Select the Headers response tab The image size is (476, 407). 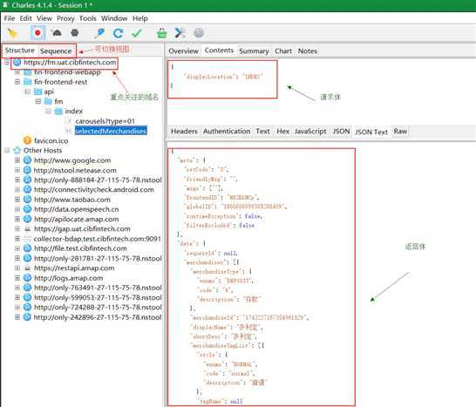[184, 132]
